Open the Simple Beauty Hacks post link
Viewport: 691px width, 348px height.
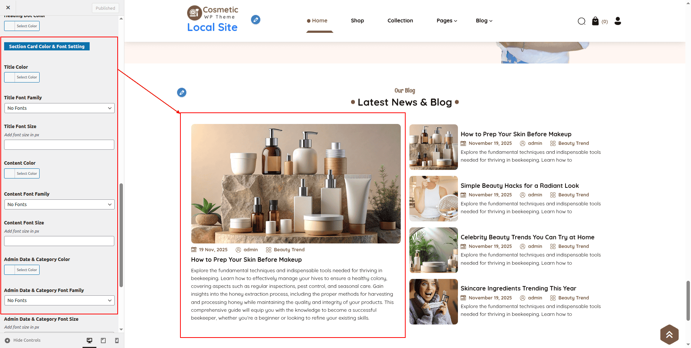pos(520,186)
